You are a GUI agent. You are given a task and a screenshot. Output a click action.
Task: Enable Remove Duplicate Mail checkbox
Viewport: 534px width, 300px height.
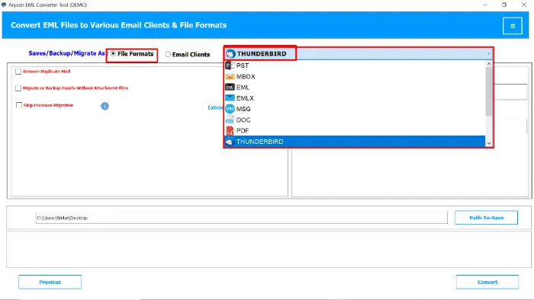(x=18, y=72)
